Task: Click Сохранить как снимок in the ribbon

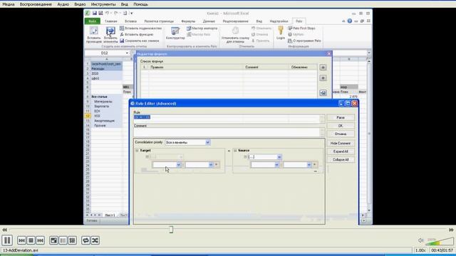Action: (140, 41)
